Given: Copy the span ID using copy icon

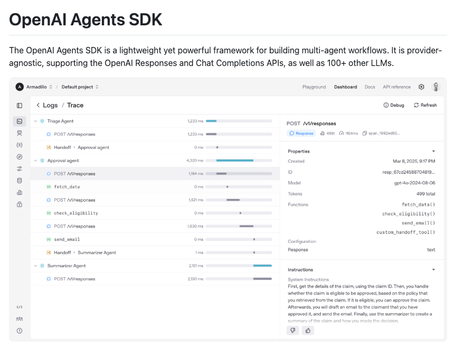Looking at the screenshot, I should click(x=365, y=134).
